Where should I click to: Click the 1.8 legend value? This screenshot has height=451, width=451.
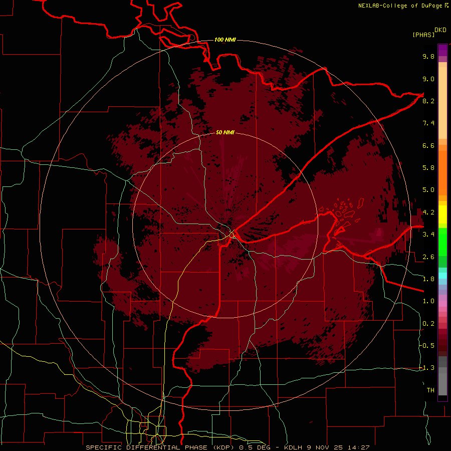[428, 279]
